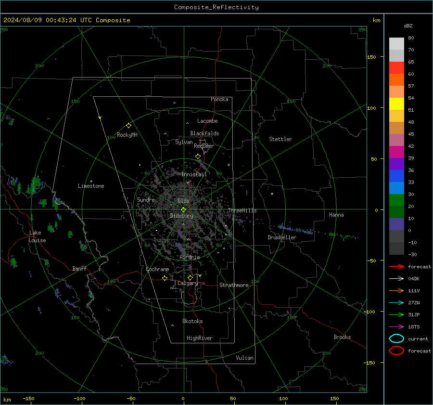Click the 65 value in dBZ legend
Viewport: 433px width, 405px height.
[x=411, y=62]
